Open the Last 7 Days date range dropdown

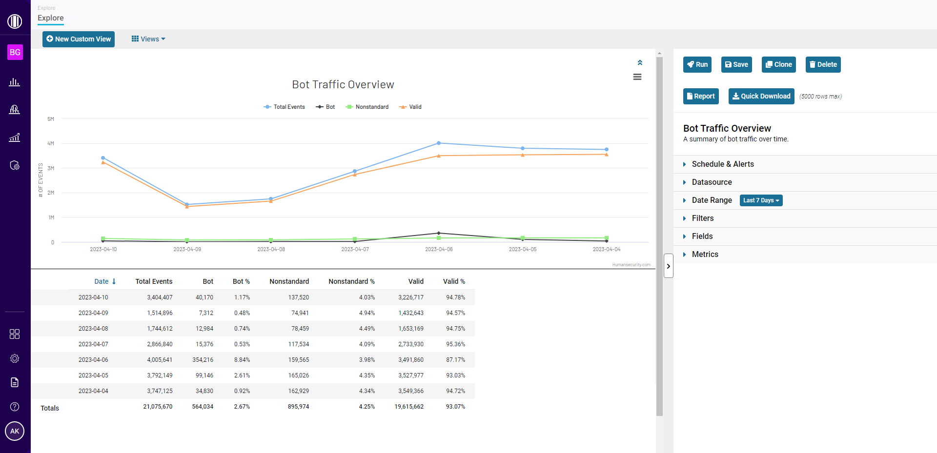[x=760, y=200]
